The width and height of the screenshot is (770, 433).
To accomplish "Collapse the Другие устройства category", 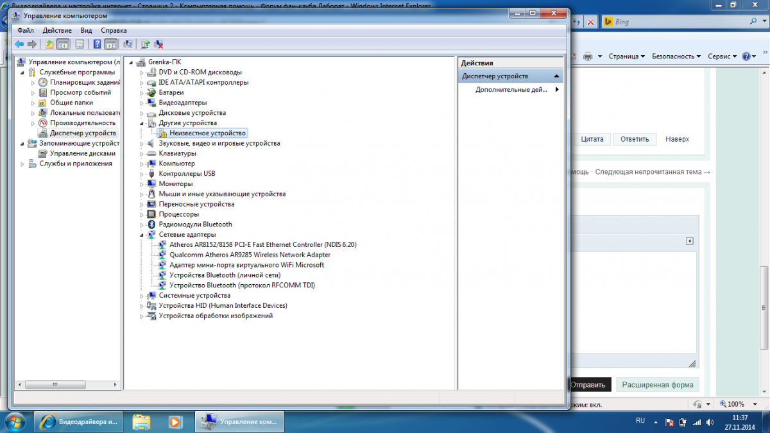I will (x=142, y=123).
